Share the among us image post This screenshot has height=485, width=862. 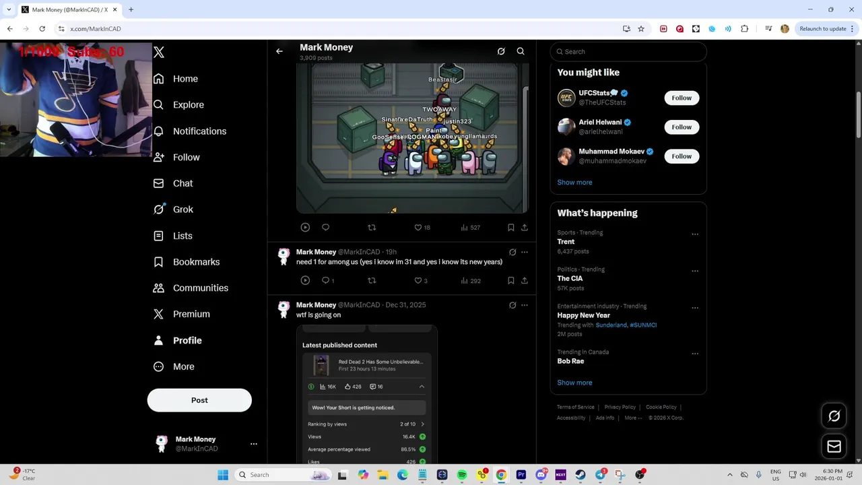coord(525,228)
